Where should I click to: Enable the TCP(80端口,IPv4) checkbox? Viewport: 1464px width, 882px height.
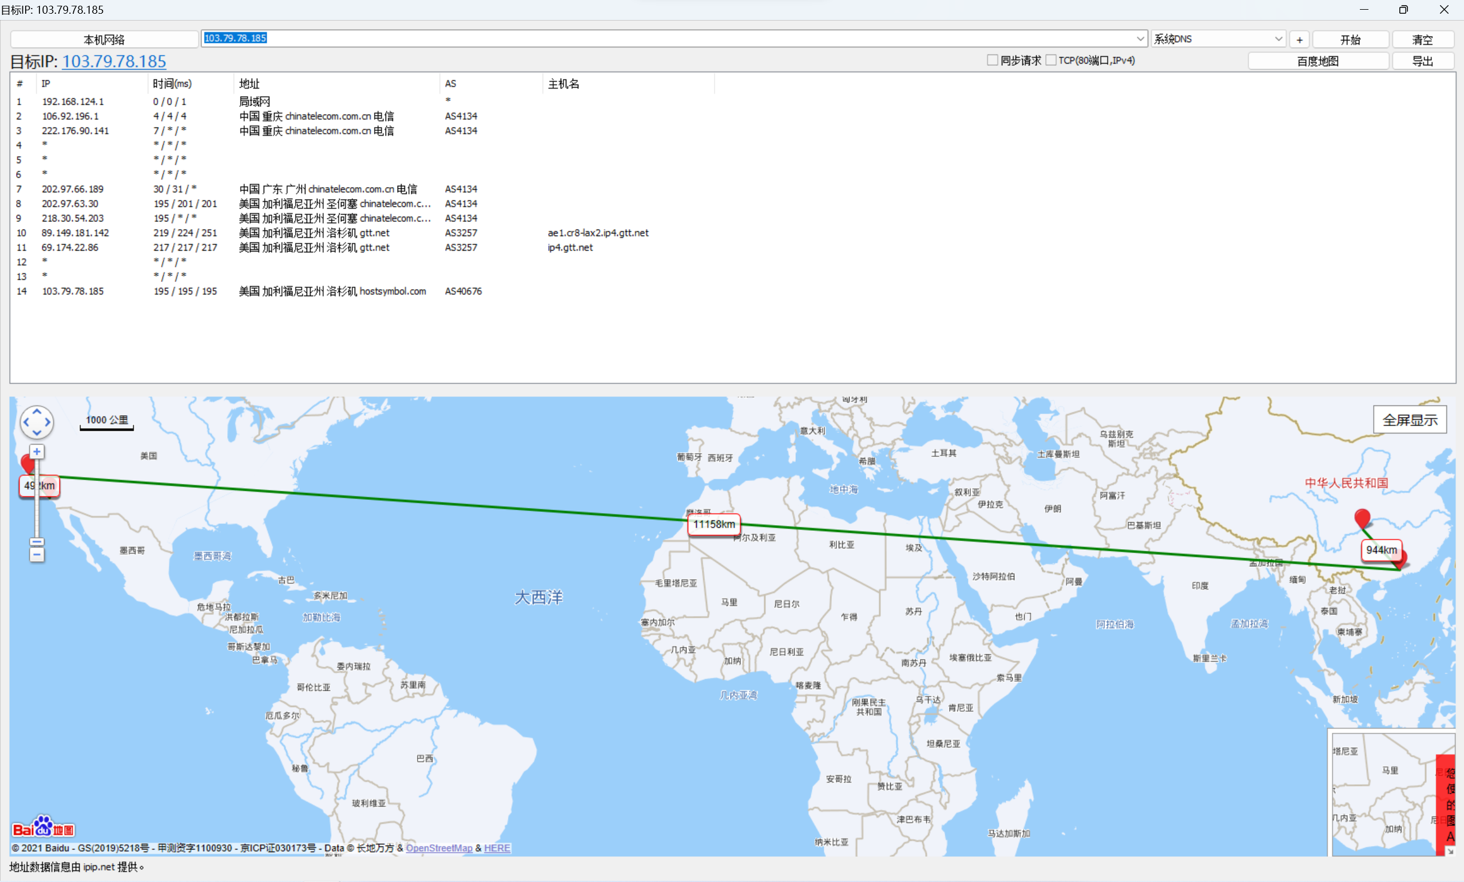point(1051,60)
